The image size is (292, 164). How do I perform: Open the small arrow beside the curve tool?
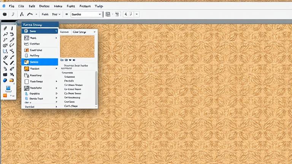coord(36,14)
